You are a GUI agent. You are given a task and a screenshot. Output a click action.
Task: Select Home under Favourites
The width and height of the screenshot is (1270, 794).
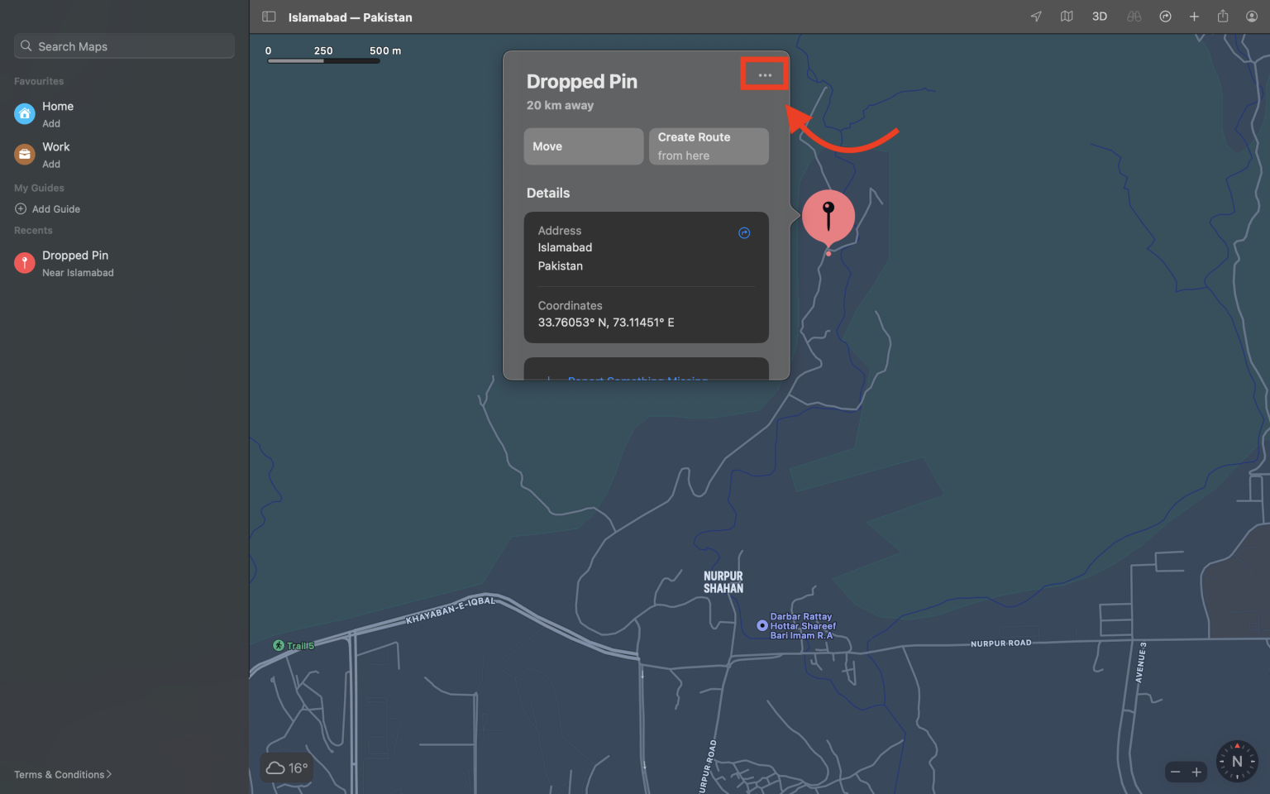coord(57,113)
